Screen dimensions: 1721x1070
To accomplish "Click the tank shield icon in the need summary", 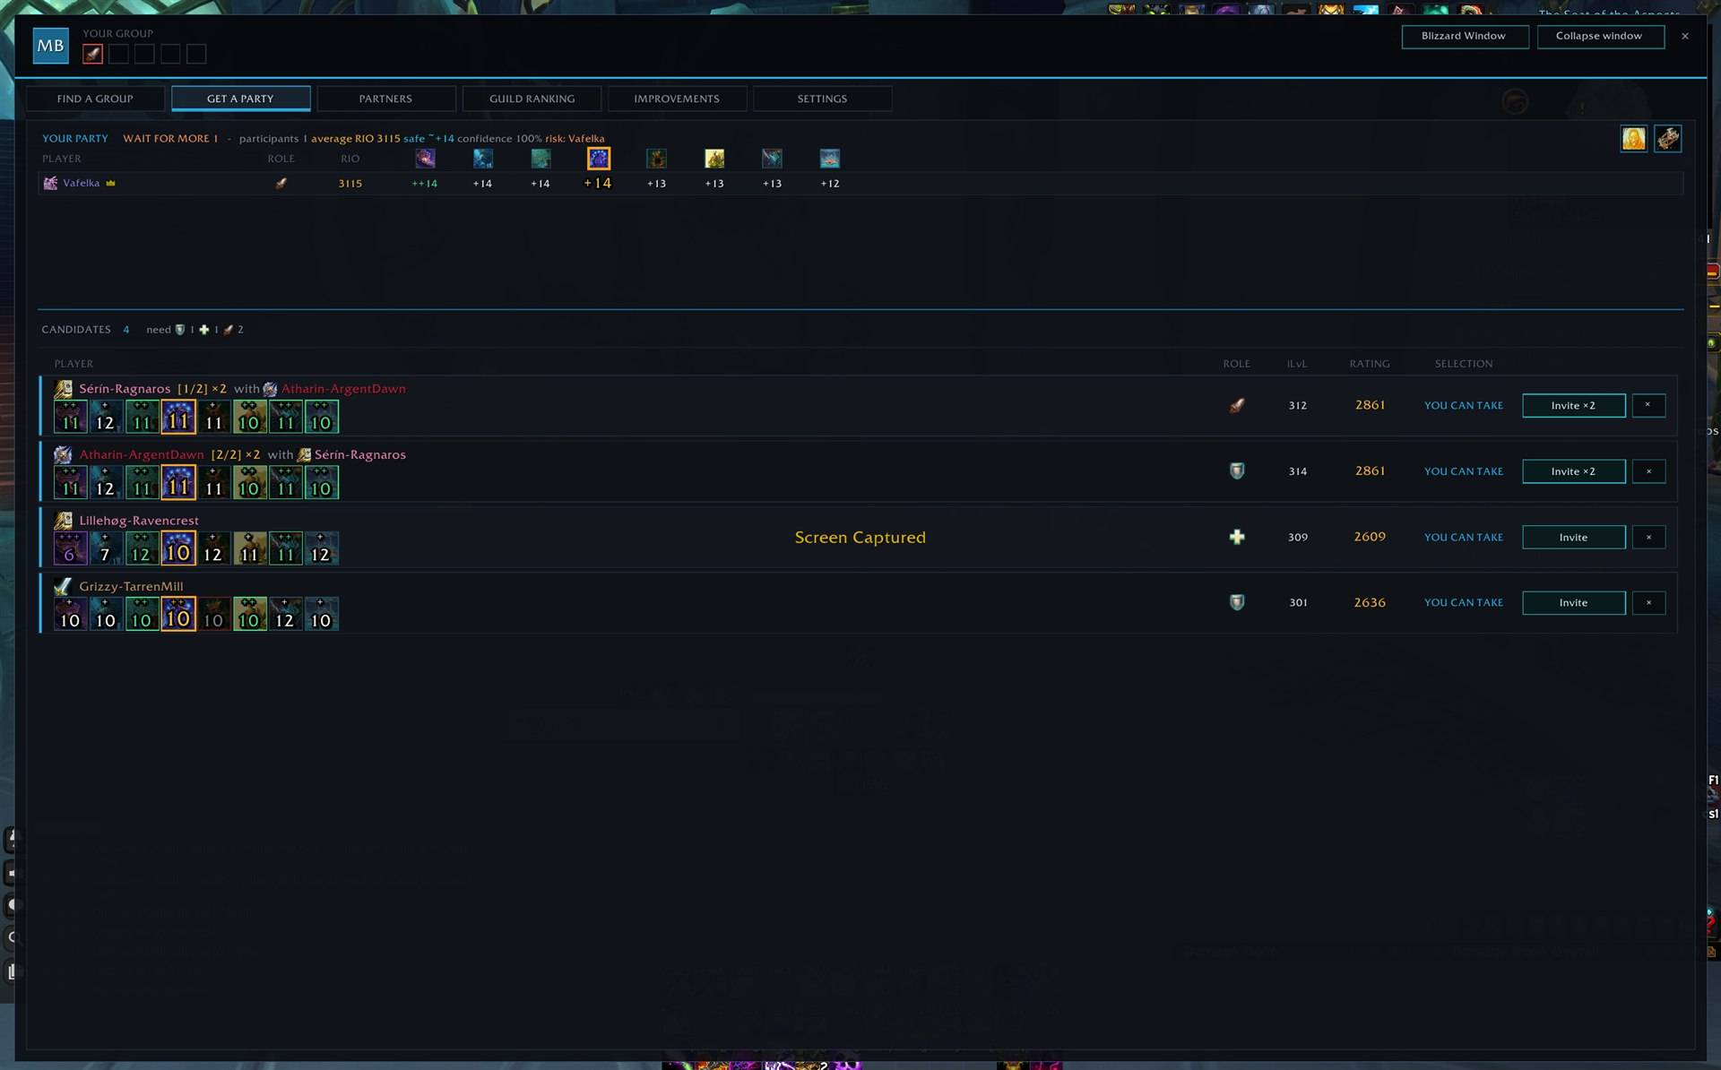I will (x=180, y=330).
